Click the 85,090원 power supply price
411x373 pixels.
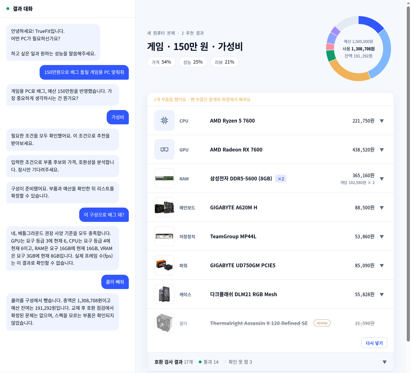pos(365,265)
